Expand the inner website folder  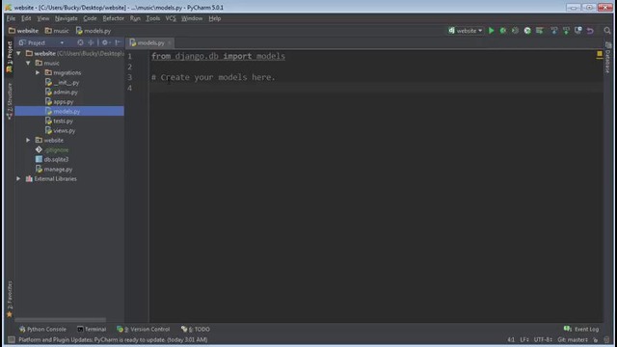(28, 140)
